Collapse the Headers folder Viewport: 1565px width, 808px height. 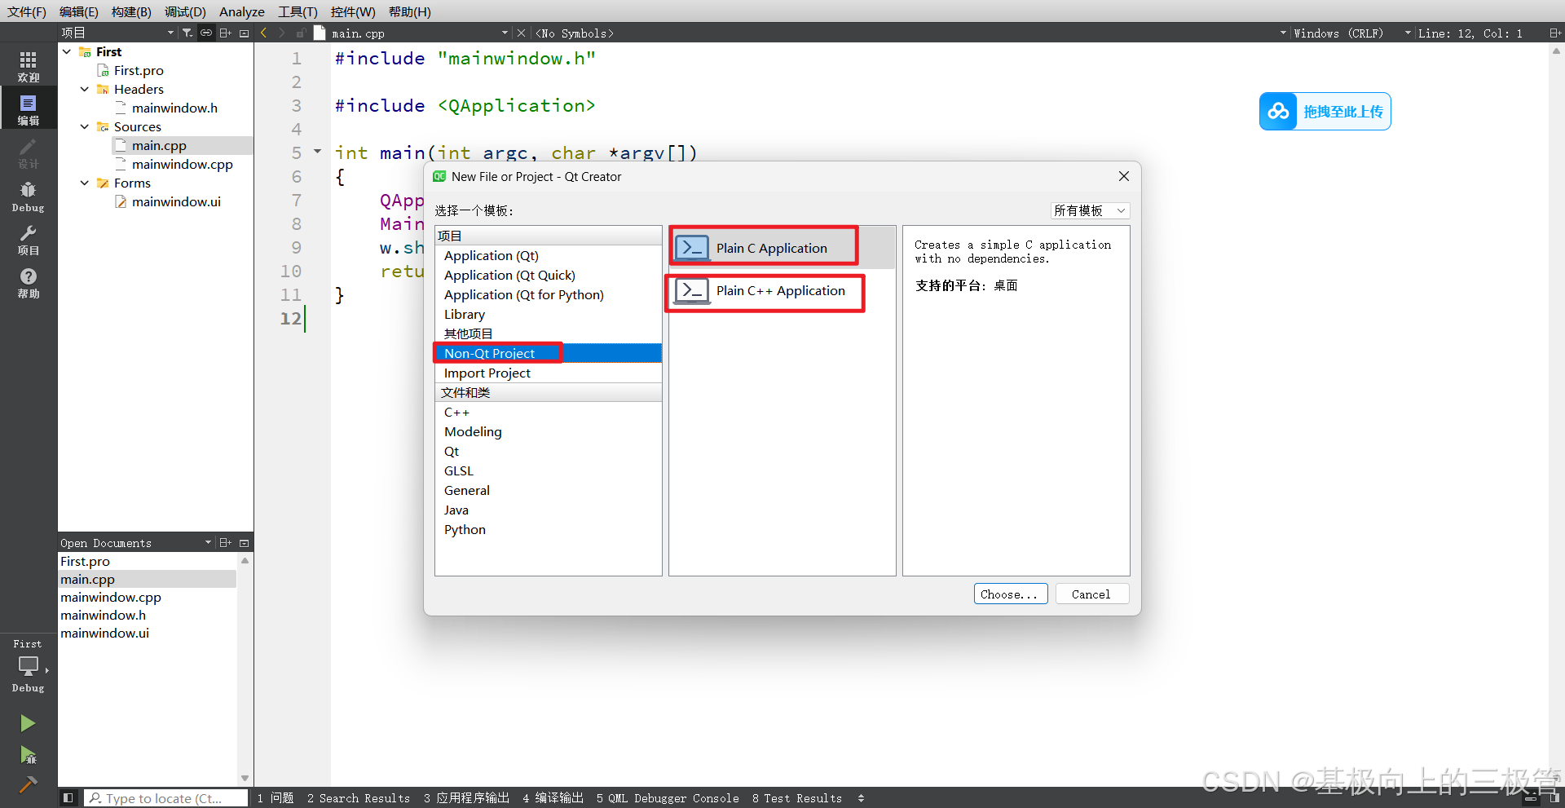pyautogui.click(x=85, y=89)
